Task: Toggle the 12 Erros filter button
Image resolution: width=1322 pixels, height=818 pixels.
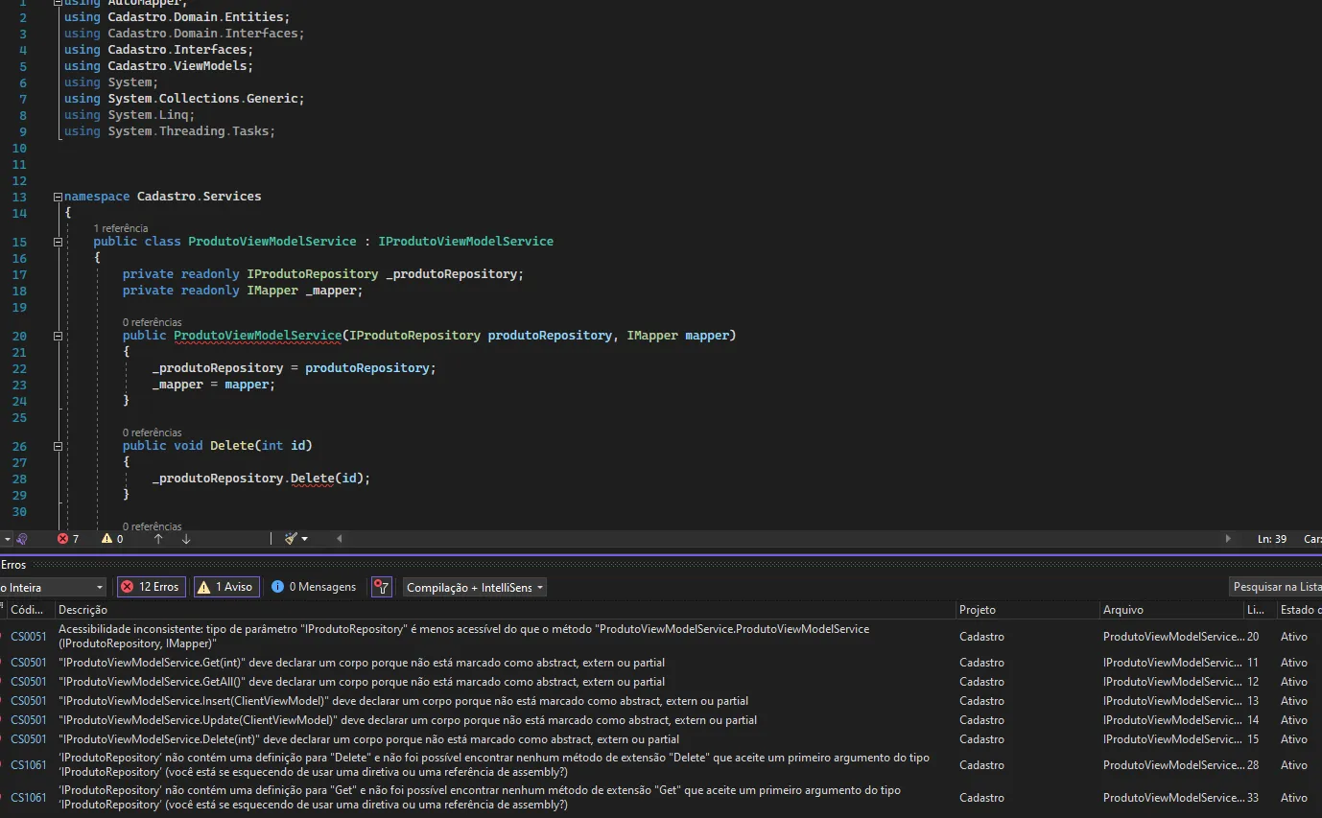Action: (x=151, y=587)
